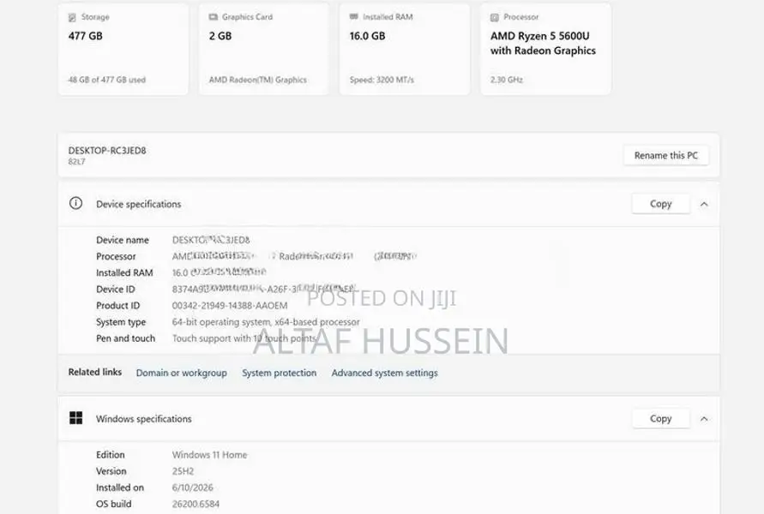This screenshot has height=514, width=764.
Task: Click the Device specifications info icon
Action: [75, 204]
